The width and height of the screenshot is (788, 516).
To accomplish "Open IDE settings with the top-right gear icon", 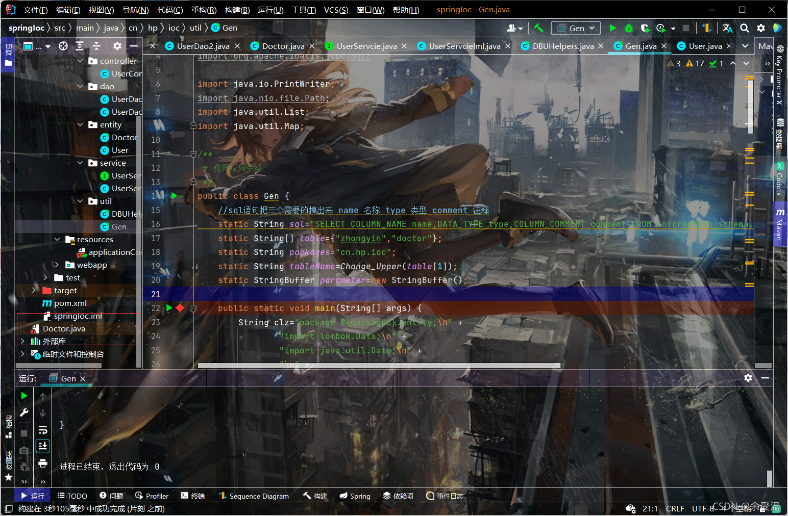I will point(761,28).
